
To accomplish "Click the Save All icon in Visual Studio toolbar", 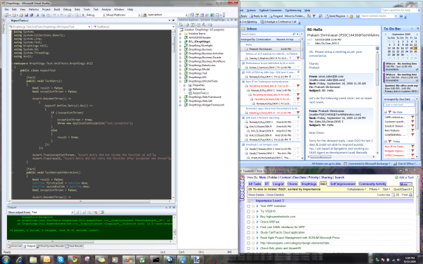I will (x=31, y=15).
